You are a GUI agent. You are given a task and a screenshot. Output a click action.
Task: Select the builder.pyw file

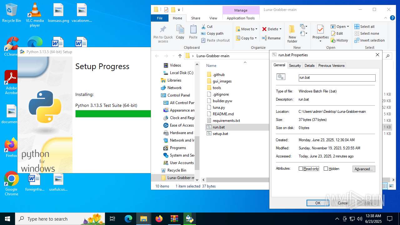(222, 101)
